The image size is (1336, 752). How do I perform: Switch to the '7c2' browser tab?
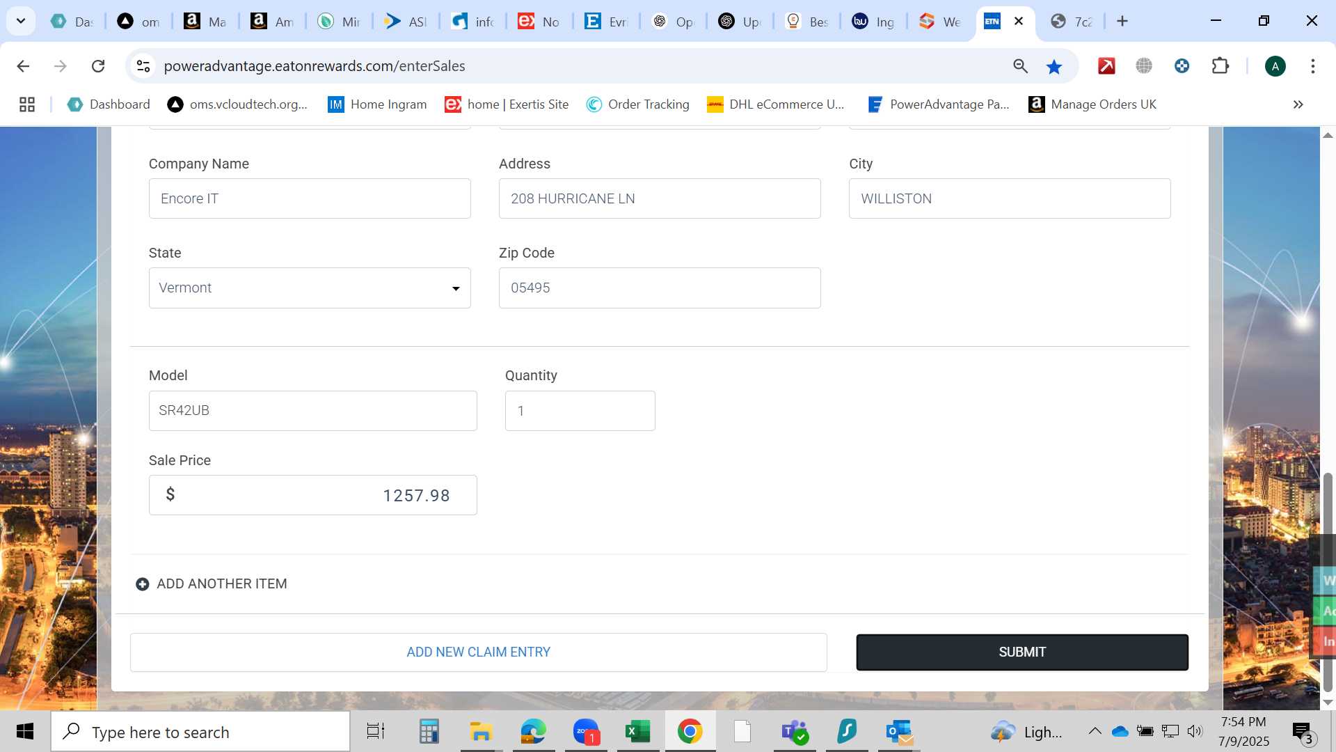click(x=1072, y=22)
